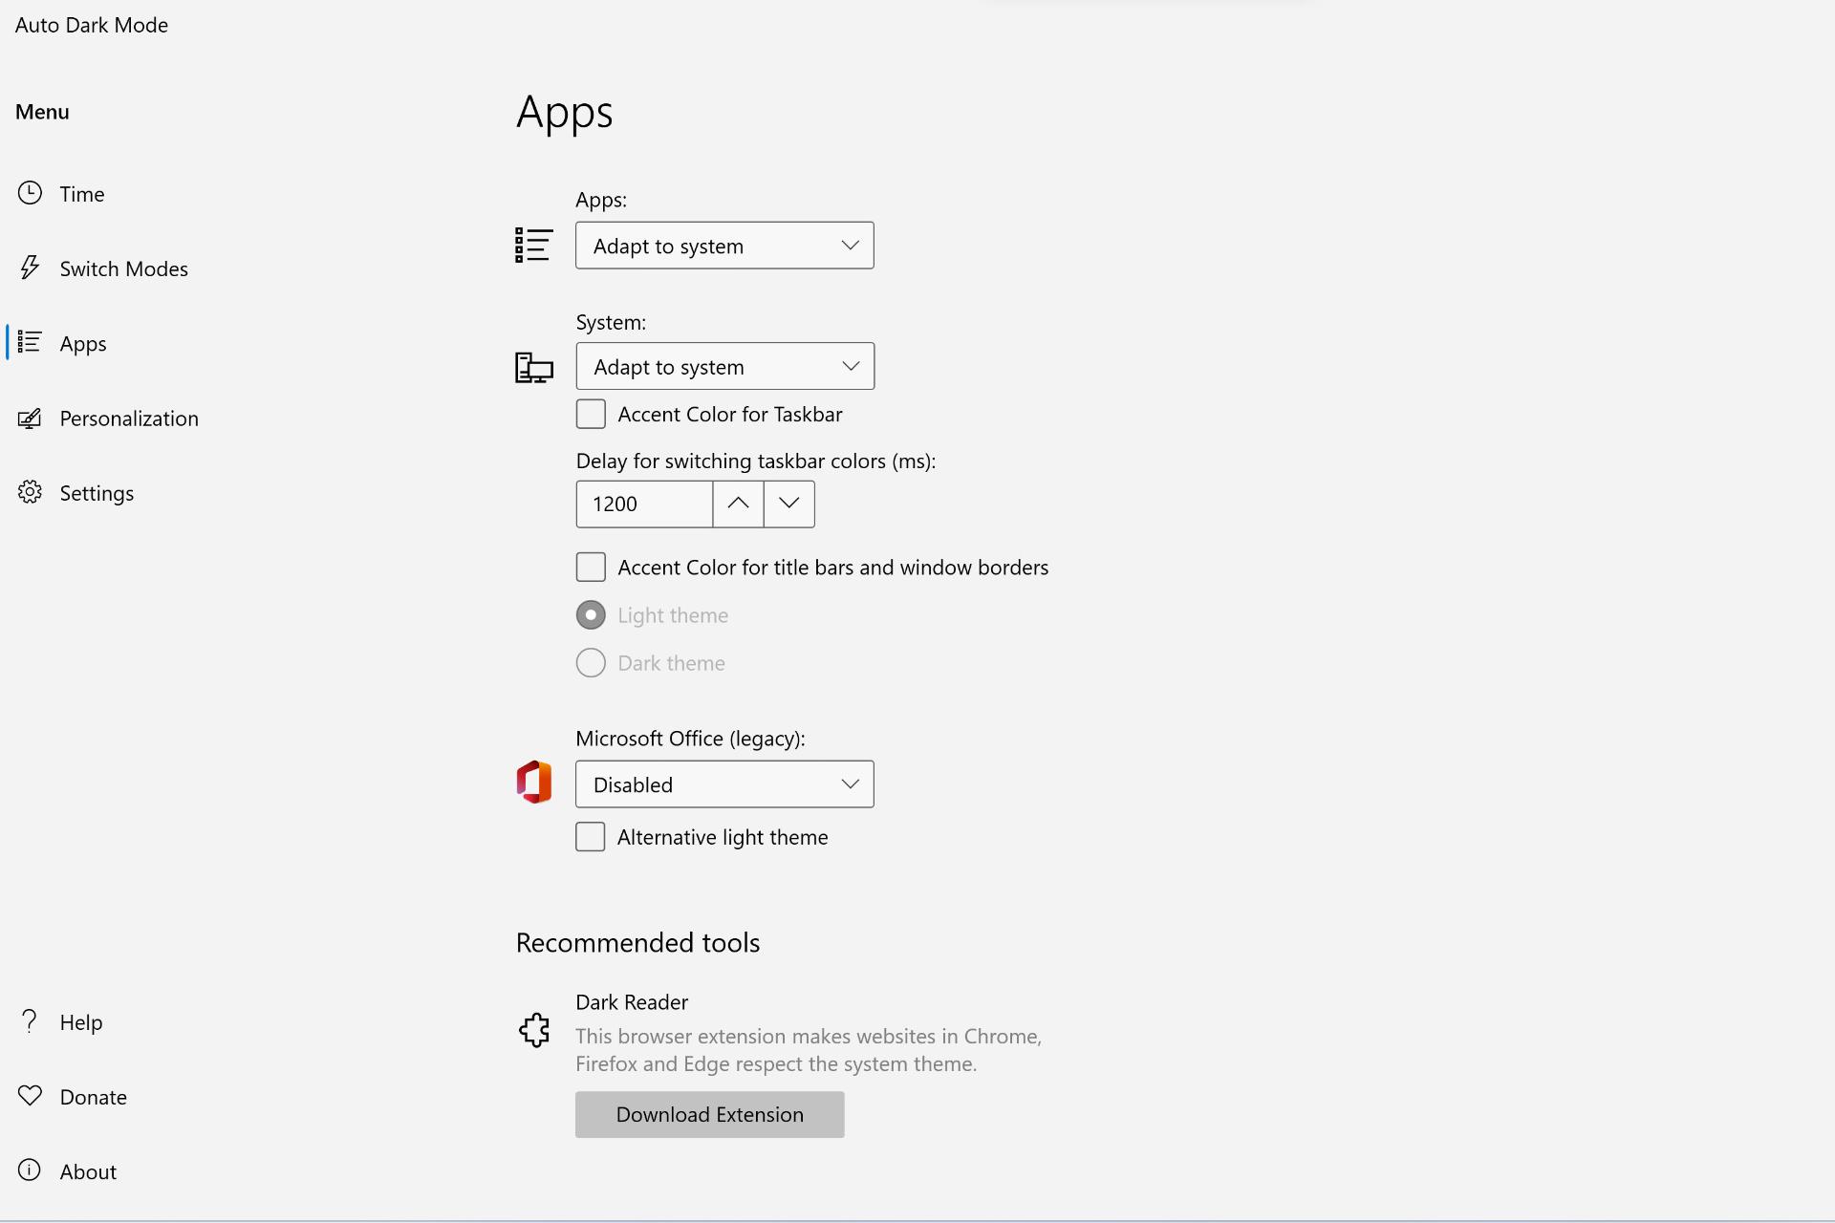This screenshot has width=1835, height=1223.
Task: Click the clock icon beside Time
Action: pos(30,193)
